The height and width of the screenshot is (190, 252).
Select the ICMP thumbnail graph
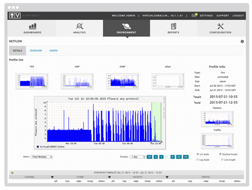tap(122, 81)
